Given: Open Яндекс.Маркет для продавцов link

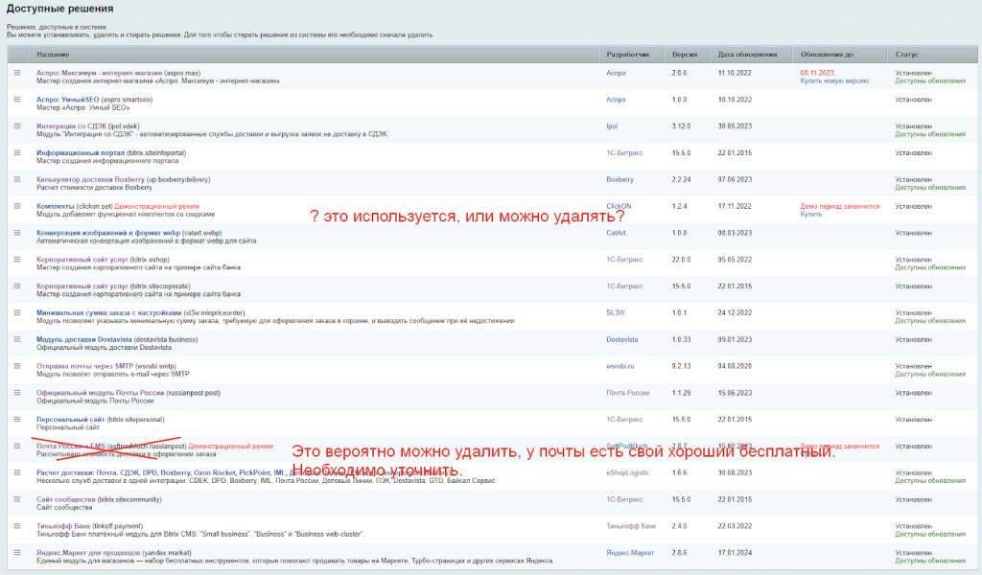Looking at the screenshot, I should (87, 552).
